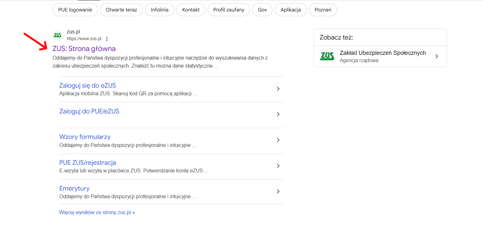The image size is (483, 225).
Task: Expand the Zakład Ubezpieczeń Społecznych chevron
Action: pyautogui.click(x=436, y=56)
